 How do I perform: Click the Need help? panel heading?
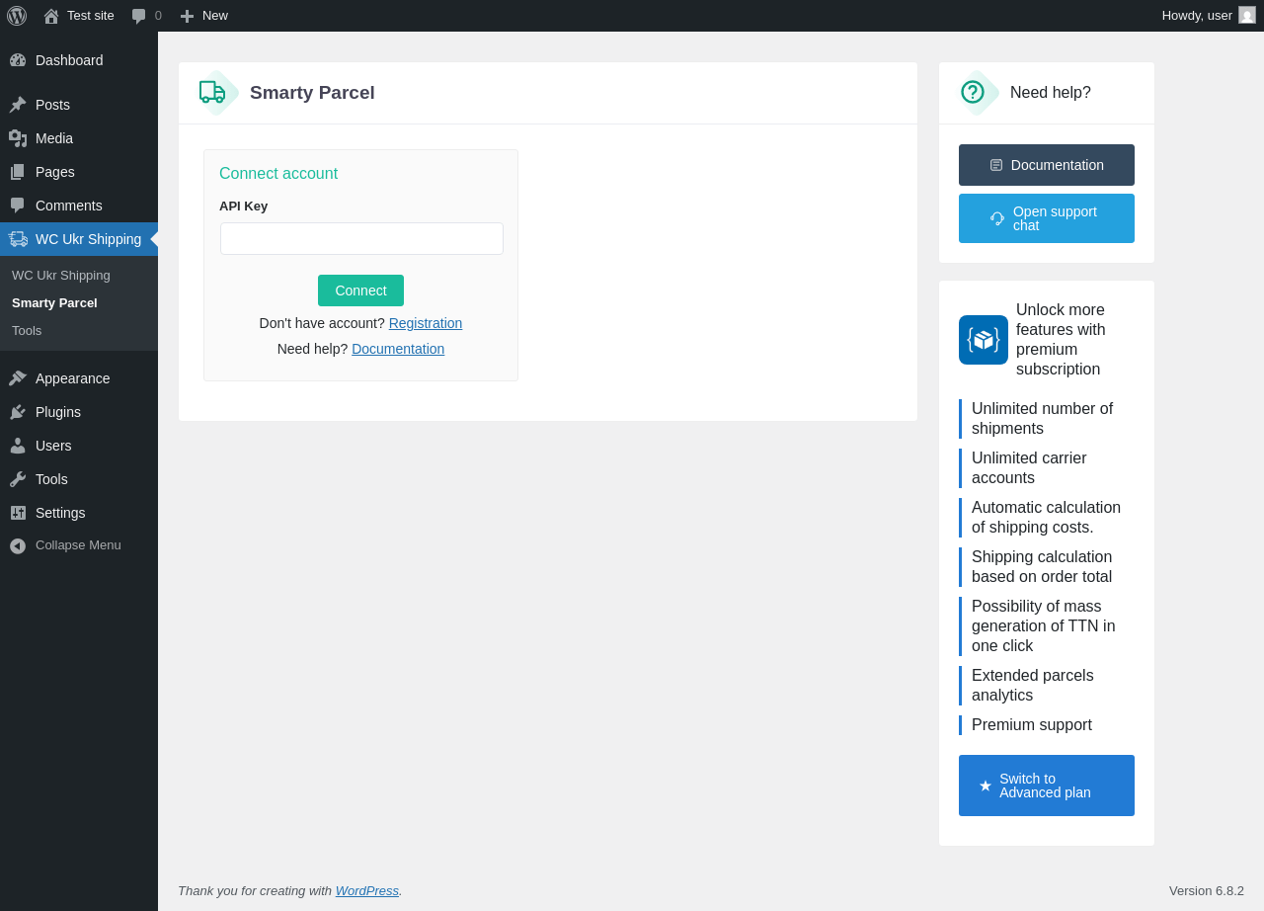1051,93
